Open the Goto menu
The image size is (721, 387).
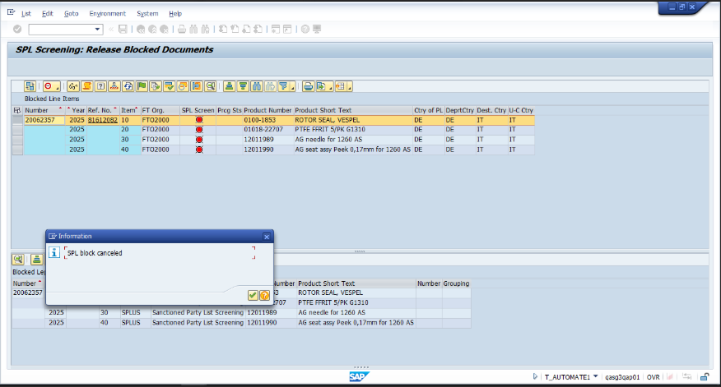(x=72, y=14)
